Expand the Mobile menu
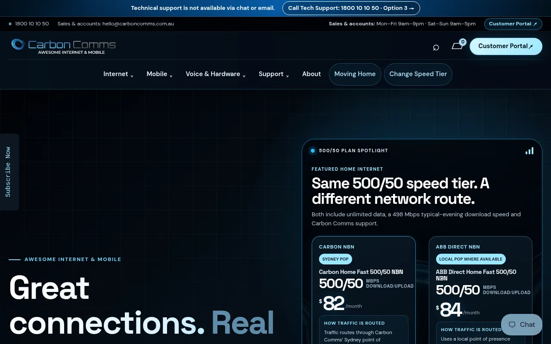 pyautogui.click(x=159, y=74)
